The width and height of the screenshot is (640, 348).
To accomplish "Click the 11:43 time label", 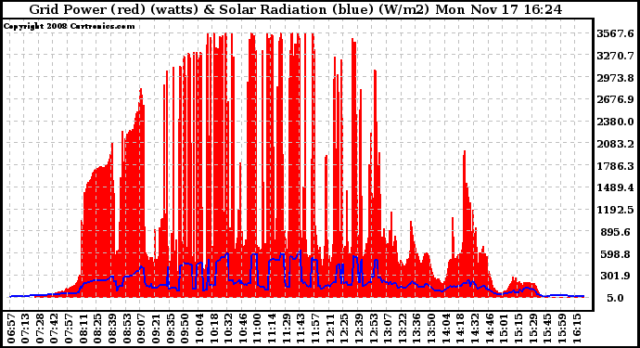I will point(301,328).
